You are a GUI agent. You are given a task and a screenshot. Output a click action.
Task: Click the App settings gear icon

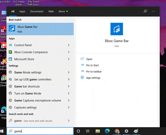click(x=82, y=77)
